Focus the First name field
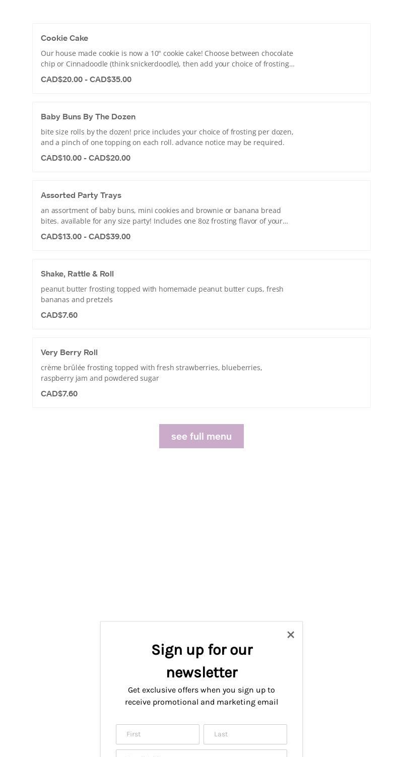Viewport: 403px width, 757px height. tap(158, 734)
